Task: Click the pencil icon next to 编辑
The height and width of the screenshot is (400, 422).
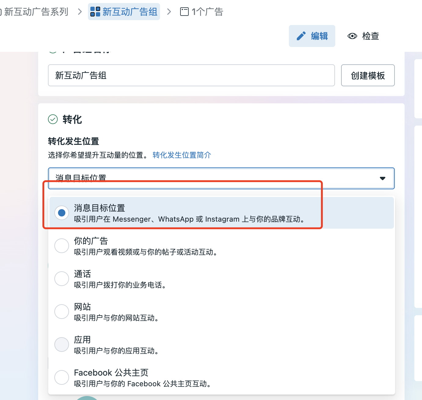Action: [x=302, y=36]
